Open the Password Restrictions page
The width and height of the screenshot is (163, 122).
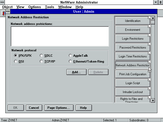tap(133, 48)
